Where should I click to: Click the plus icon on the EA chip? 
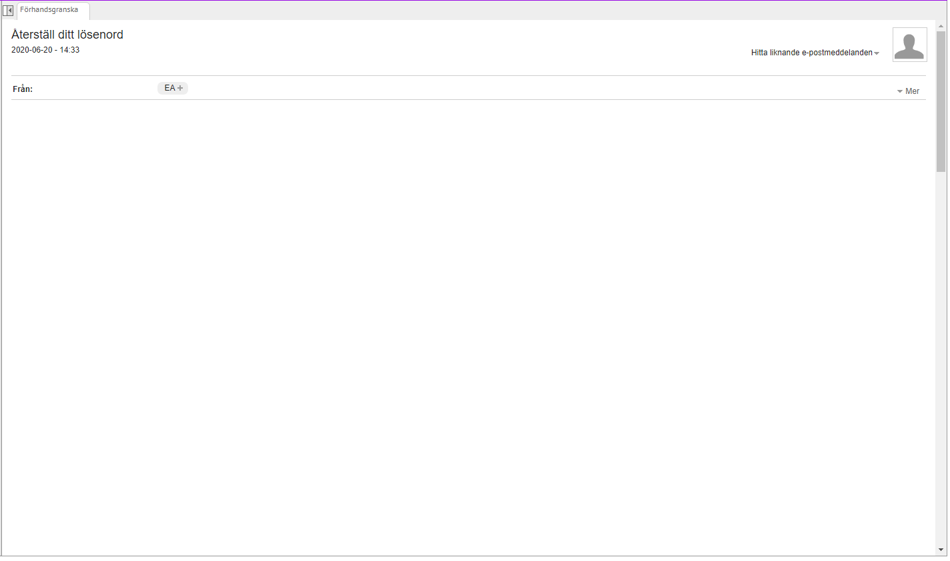180,87
